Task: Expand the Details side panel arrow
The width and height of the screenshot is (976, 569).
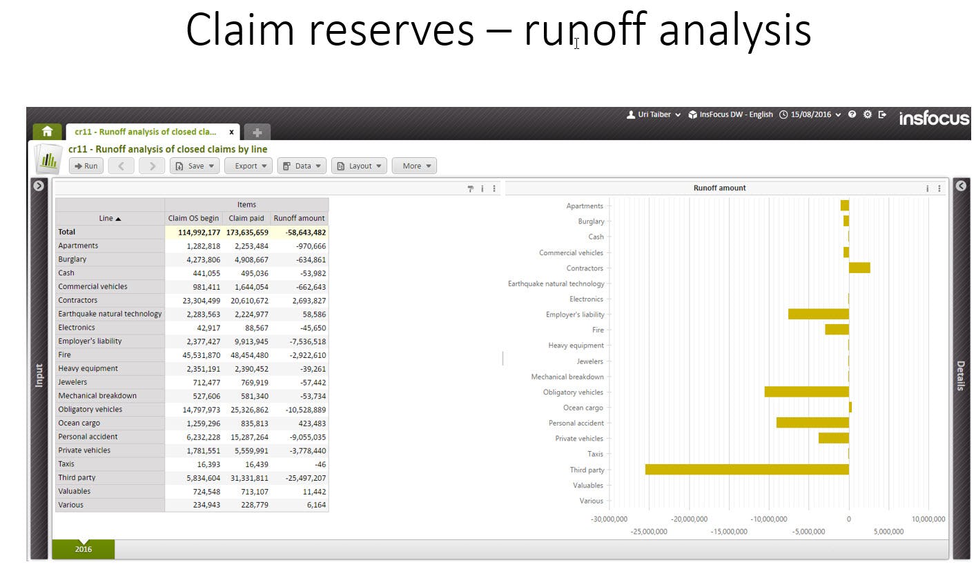Action: tap(961, 186)
